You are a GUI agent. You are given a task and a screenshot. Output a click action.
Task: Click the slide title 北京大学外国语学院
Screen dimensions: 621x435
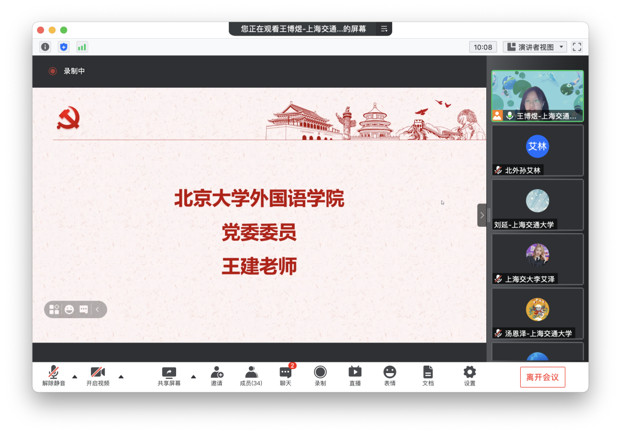tap(260, 198)
